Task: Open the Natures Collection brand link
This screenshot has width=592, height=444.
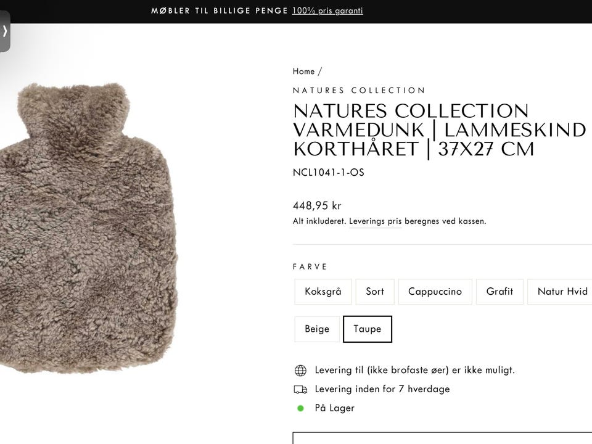Action: pos(359,91)
